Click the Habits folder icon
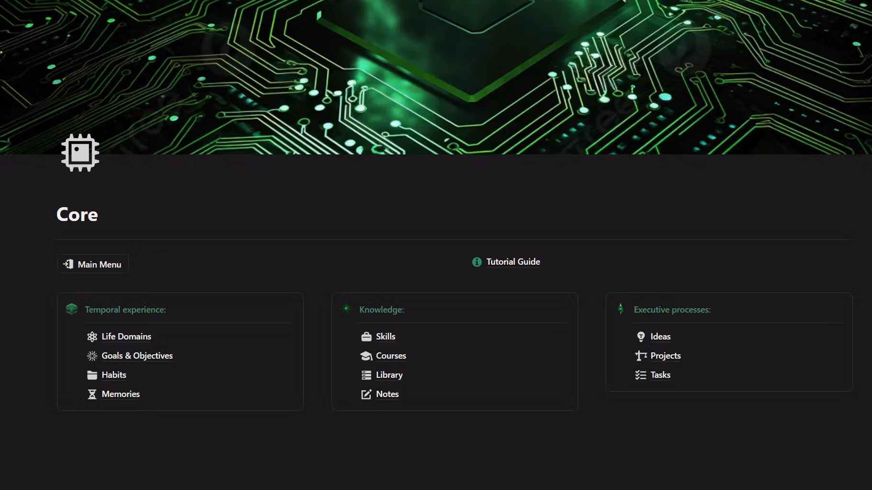872x490 pixels. click(x=92, y=375)
